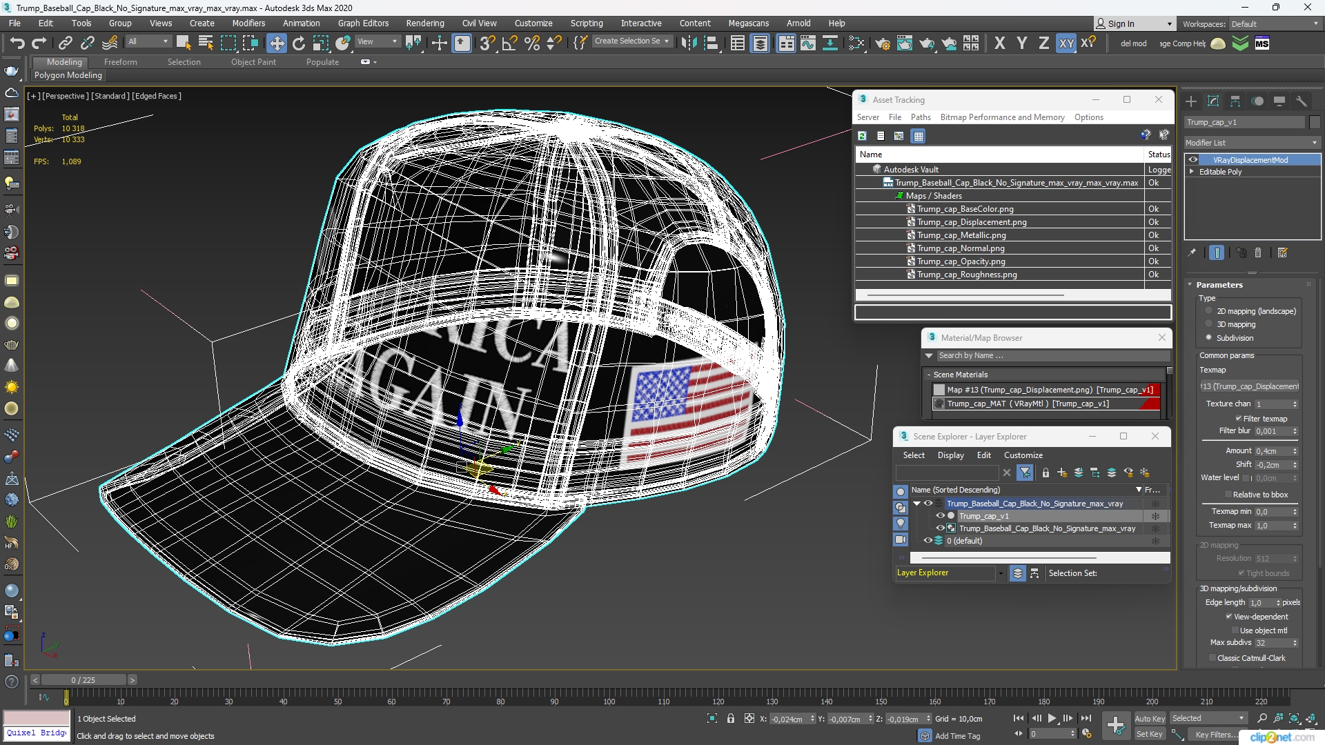
Task: Activate the Select Object tool
Action: point(183,43)
